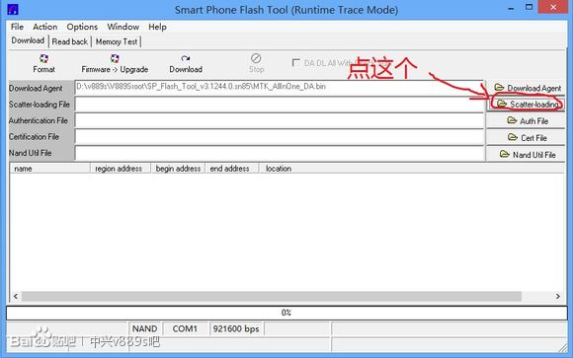Click the Nand Util File input field
573x358 pixels.
tap(280, 153)
